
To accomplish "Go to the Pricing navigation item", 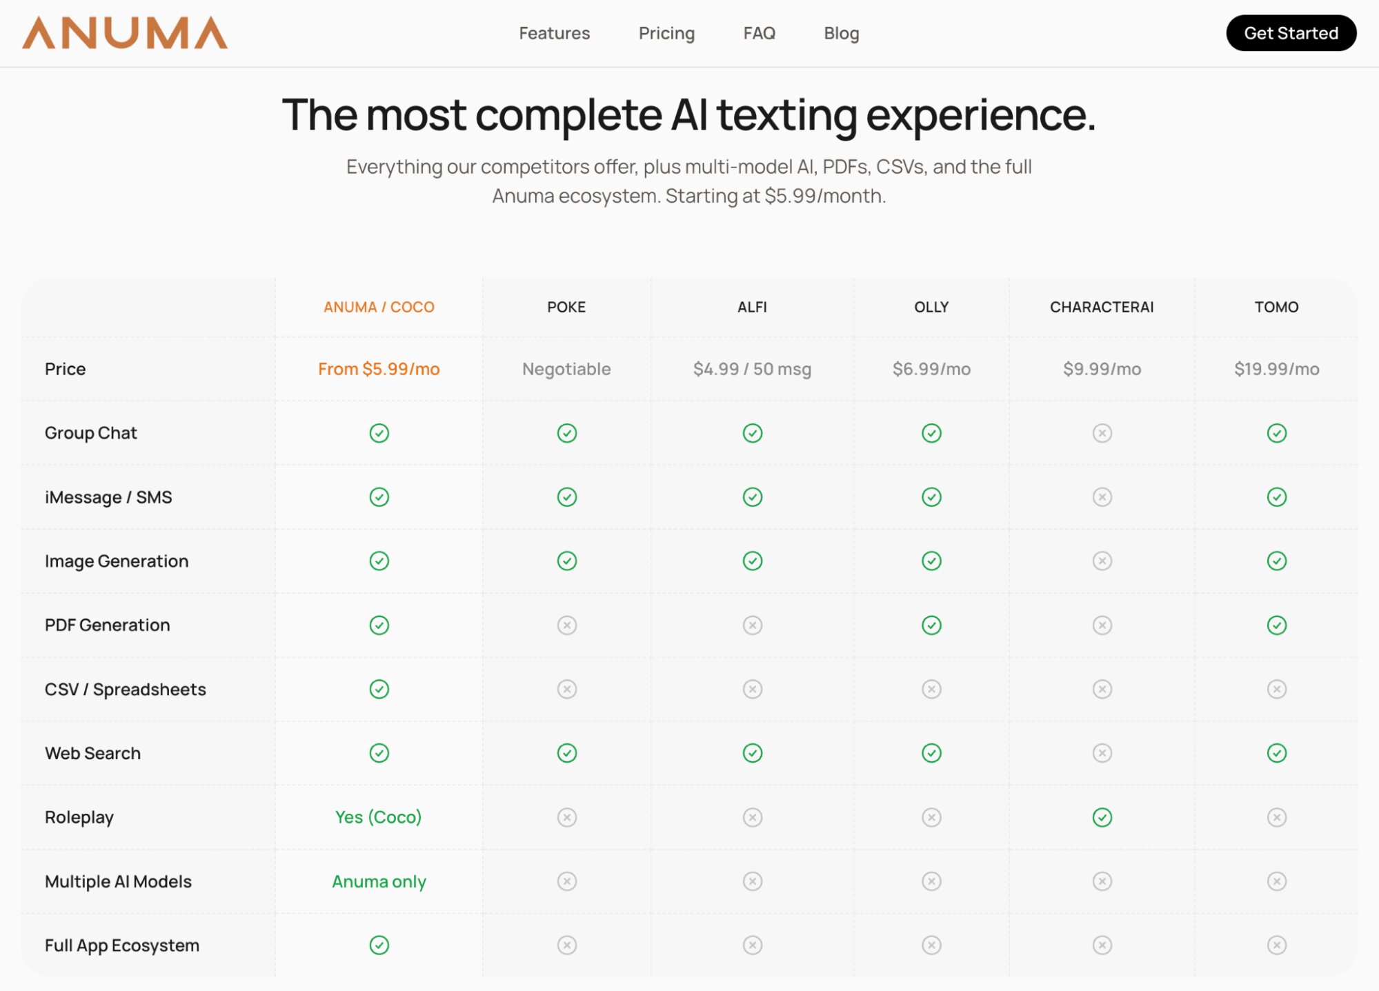I will point(666,33).
